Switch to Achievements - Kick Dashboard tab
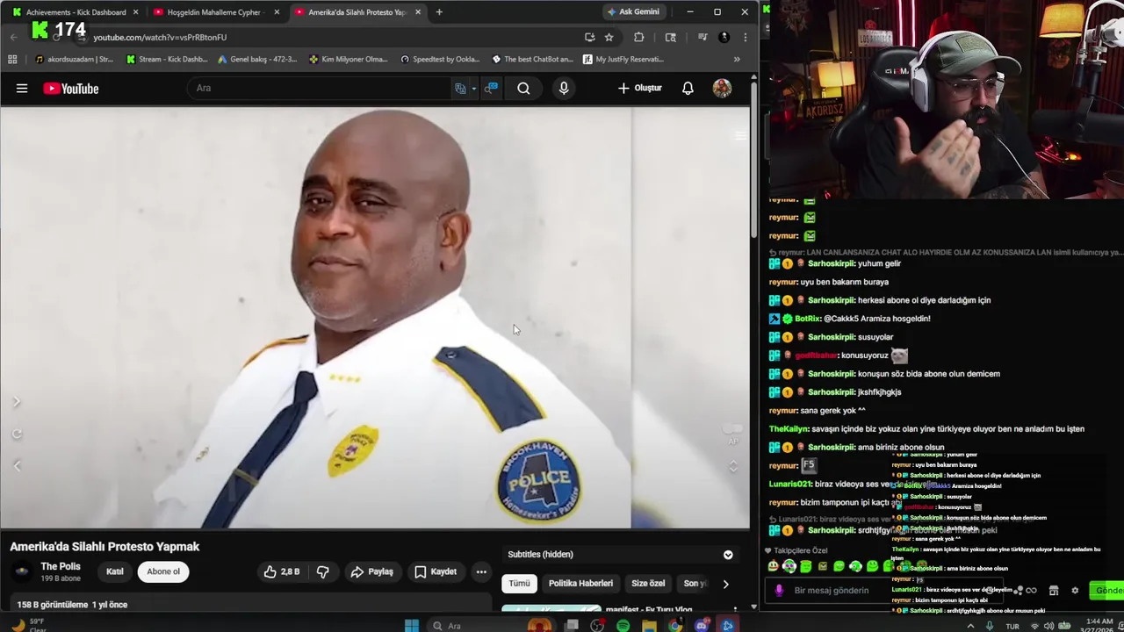 (x=75, y=12)
